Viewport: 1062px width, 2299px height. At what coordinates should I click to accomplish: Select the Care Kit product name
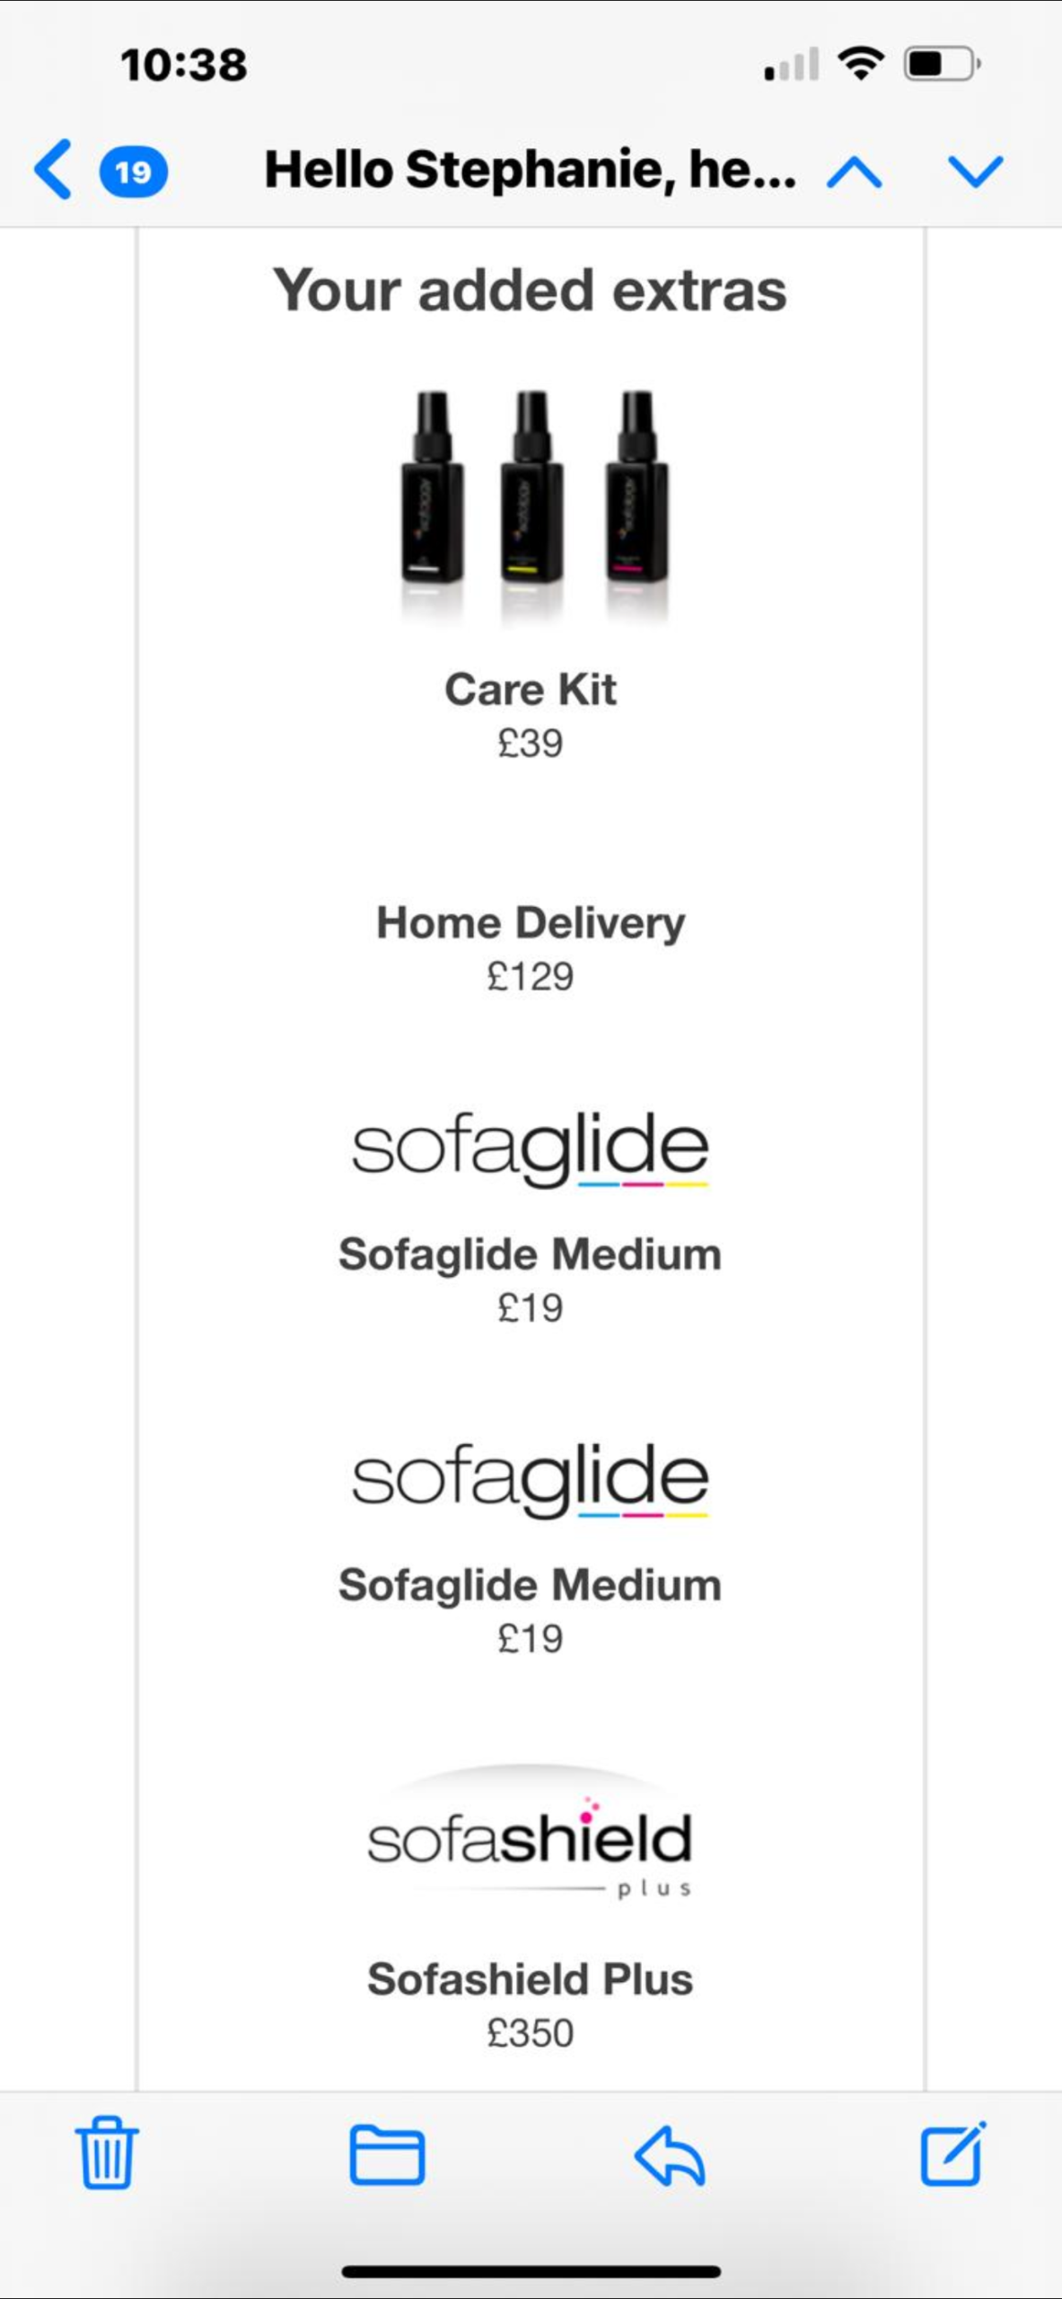tap(531, 690)
